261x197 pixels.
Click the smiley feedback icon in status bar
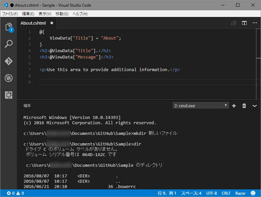253,193
